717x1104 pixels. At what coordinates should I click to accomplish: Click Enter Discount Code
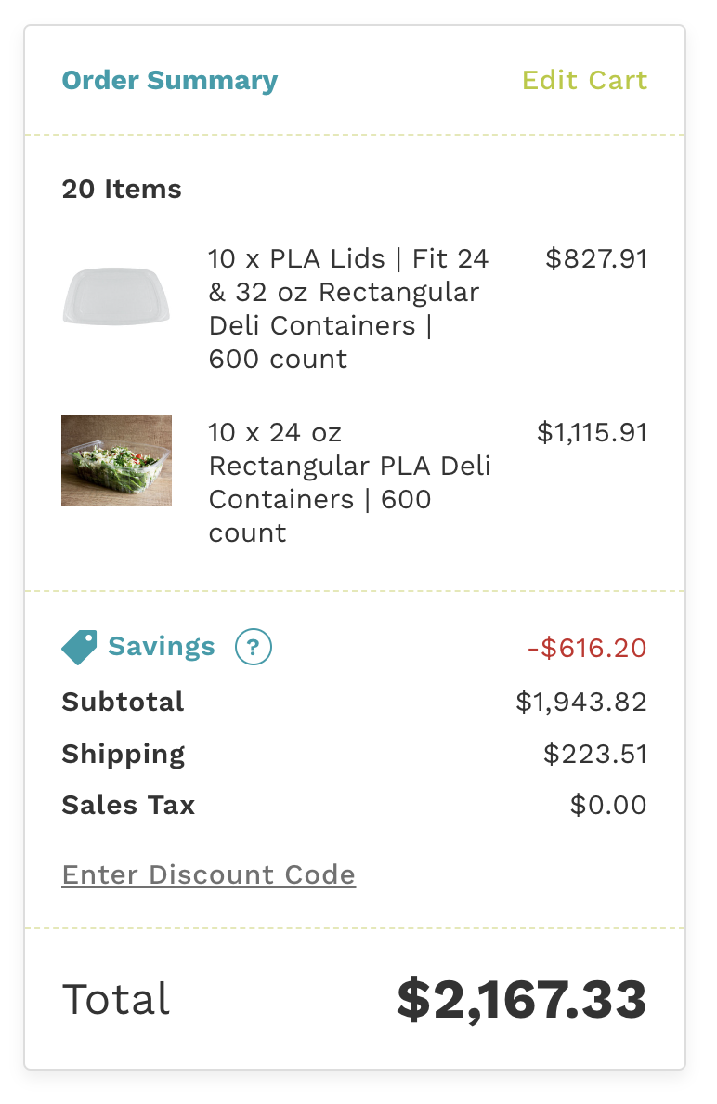point(208,874)
